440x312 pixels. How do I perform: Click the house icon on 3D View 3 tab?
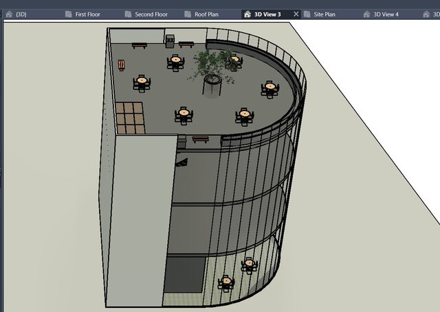click(247, 14)
